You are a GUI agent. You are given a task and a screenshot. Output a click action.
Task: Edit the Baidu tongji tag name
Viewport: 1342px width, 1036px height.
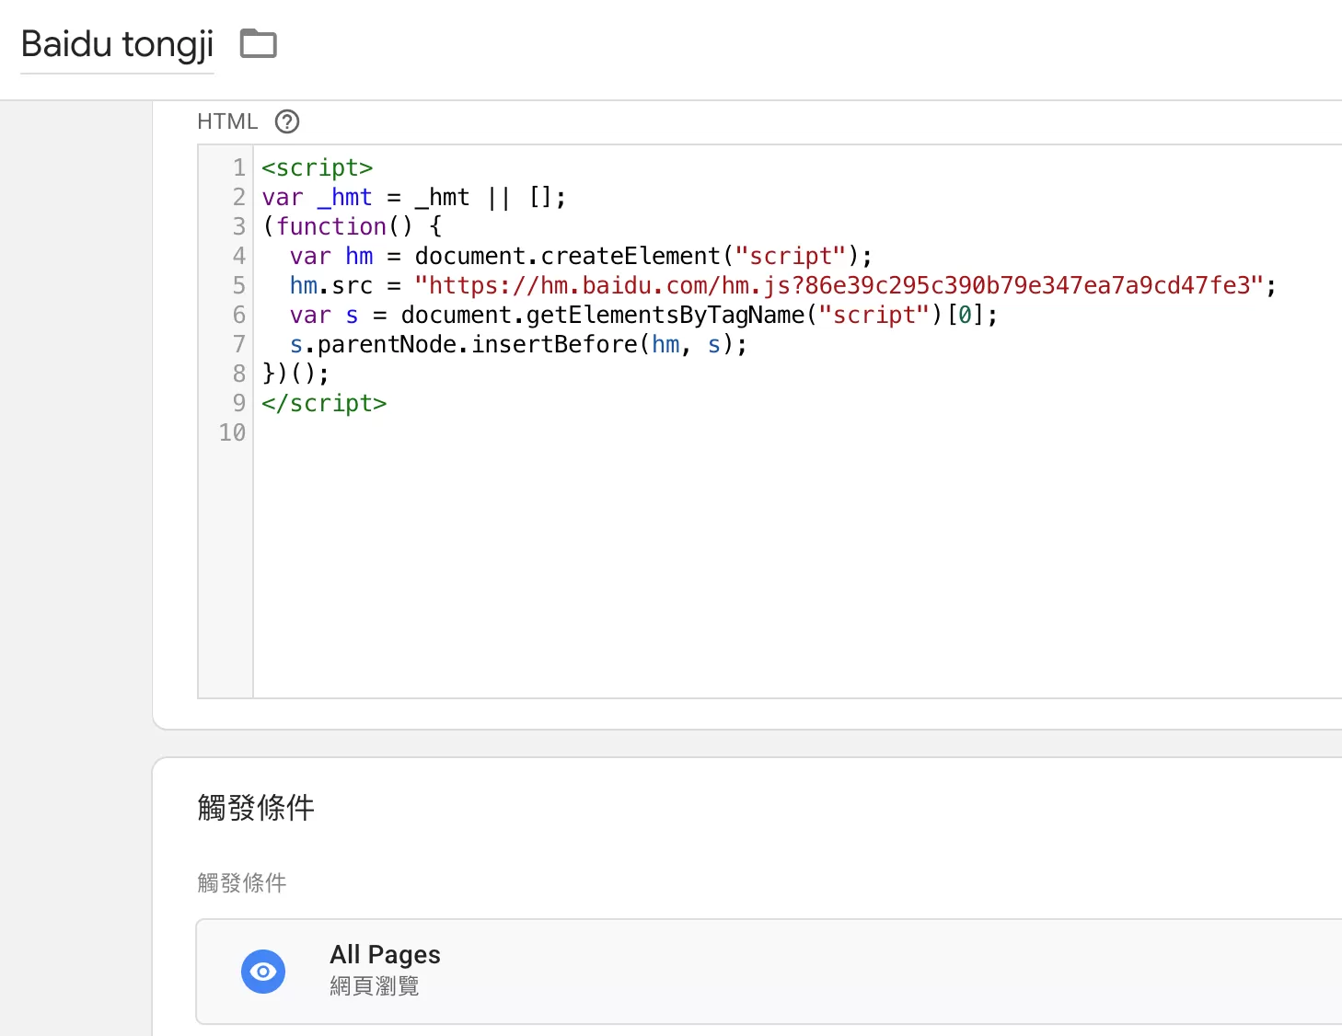click(x=117, y=44)
